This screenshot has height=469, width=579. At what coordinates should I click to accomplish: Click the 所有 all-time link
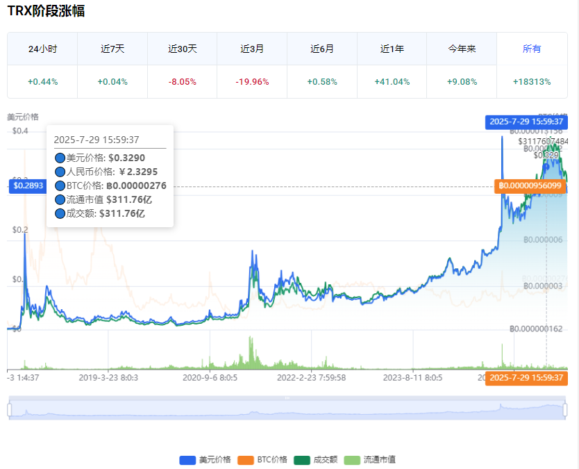pos(532,49)
